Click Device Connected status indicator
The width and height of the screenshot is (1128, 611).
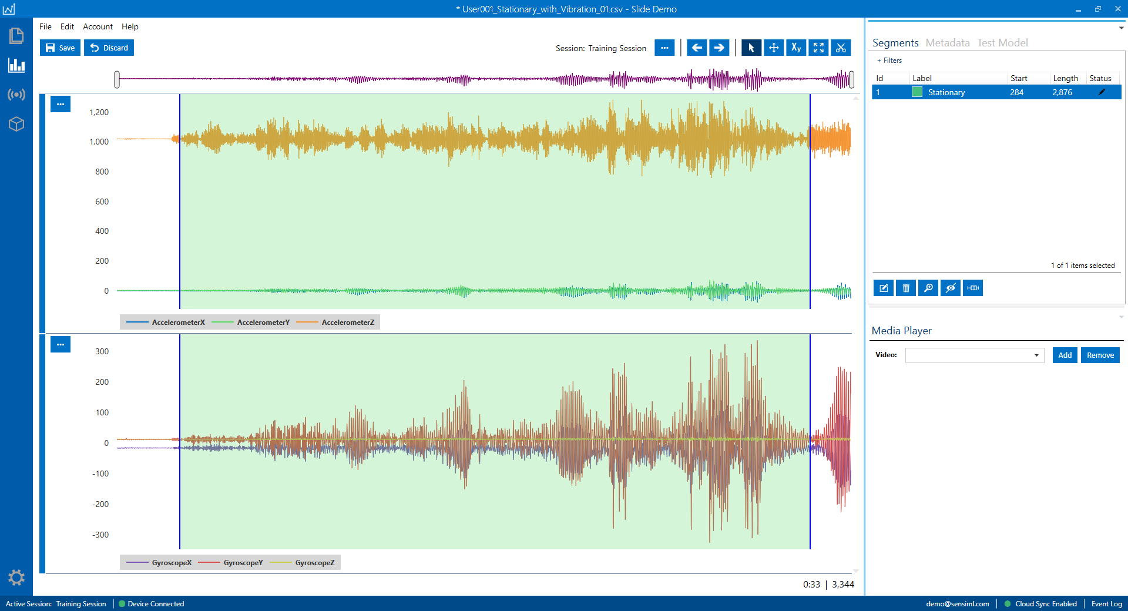pyautogui.click(x=152, y=604)
